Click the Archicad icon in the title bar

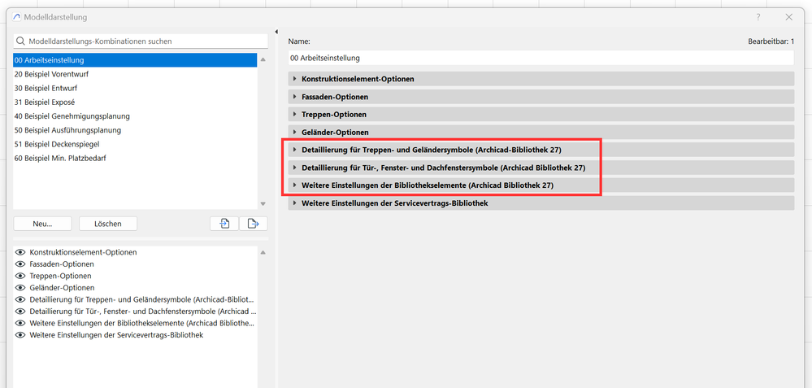(16, 17)
